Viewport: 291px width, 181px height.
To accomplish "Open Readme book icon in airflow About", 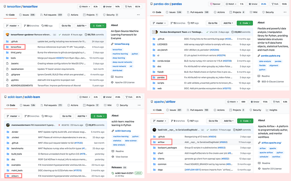I will pos(259,163).
